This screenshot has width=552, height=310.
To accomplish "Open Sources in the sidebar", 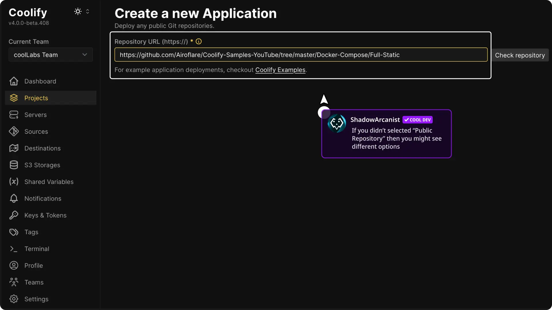I will pos(36,131).
